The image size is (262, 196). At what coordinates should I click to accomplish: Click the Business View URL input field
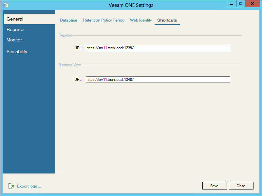click(158, 80)
